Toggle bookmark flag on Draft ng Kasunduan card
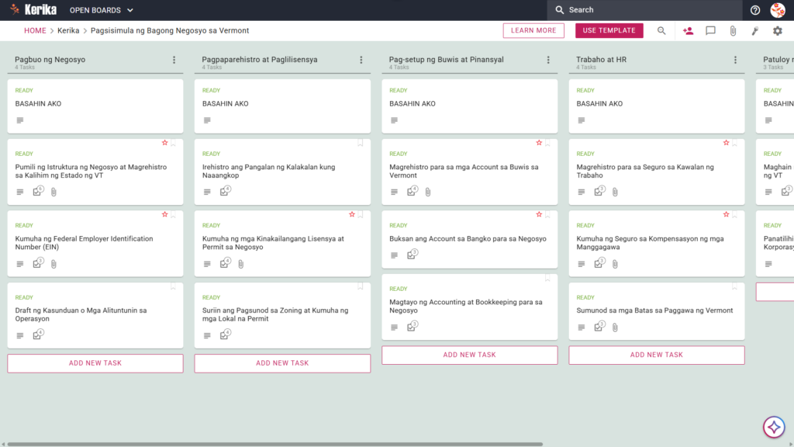The height and width of the screenshot is (447, 794). [173, 286]
